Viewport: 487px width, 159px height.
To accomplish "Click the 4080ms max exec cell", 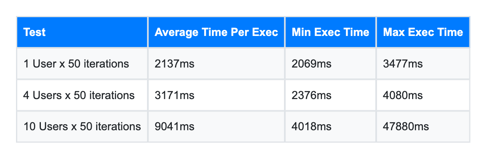I will pyautogui.click(x=423, y=95).
